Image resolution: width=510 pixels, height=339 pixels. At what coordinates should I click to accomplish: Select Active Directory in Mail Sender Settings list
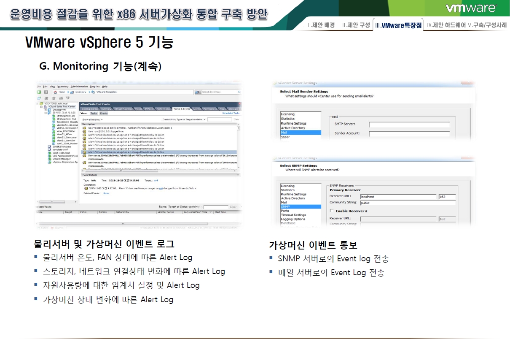click(x=293, y=128)
